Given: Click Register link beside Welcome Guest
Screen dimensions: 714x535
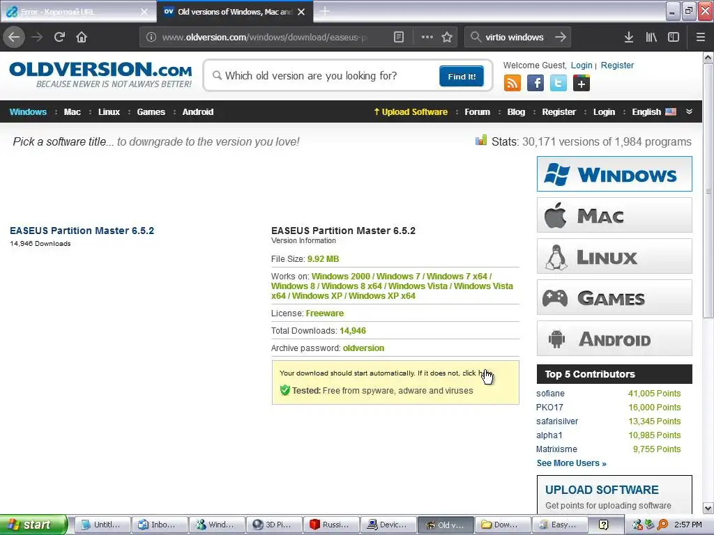Looking at the screenshot, I should coord(617,65).
